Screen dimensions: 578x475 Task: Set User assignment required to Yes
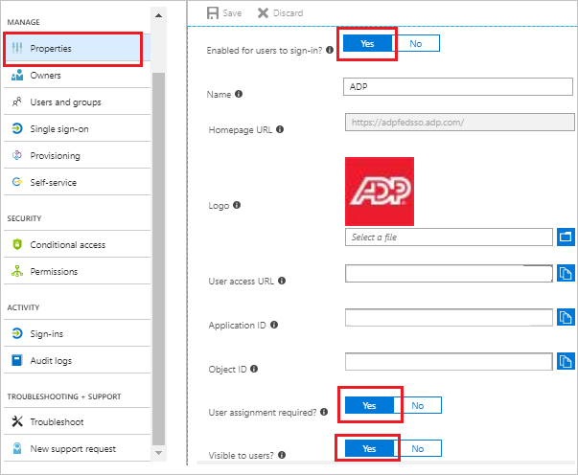pyautogui.click(x=369, y=405)
